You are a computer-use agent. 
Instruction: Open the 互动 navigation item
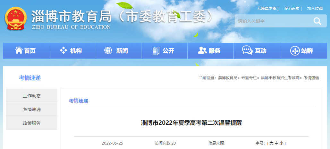pos(257,51)
